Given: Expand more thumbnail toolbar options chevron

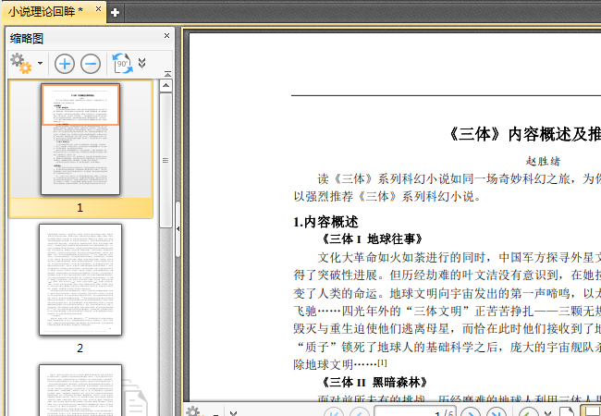Looking at the screenshot, I should pos(141,63).
